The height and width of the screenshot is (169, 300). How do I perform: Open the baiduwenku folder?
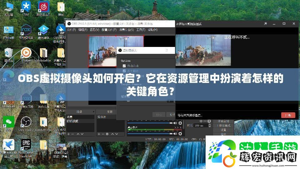pyautogui.click(x=44, y=124)
